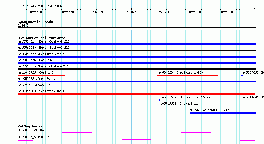Click the DGV Structural Variants track title
This screenshot has width=264, height=144.
click(x=42, y=38)
